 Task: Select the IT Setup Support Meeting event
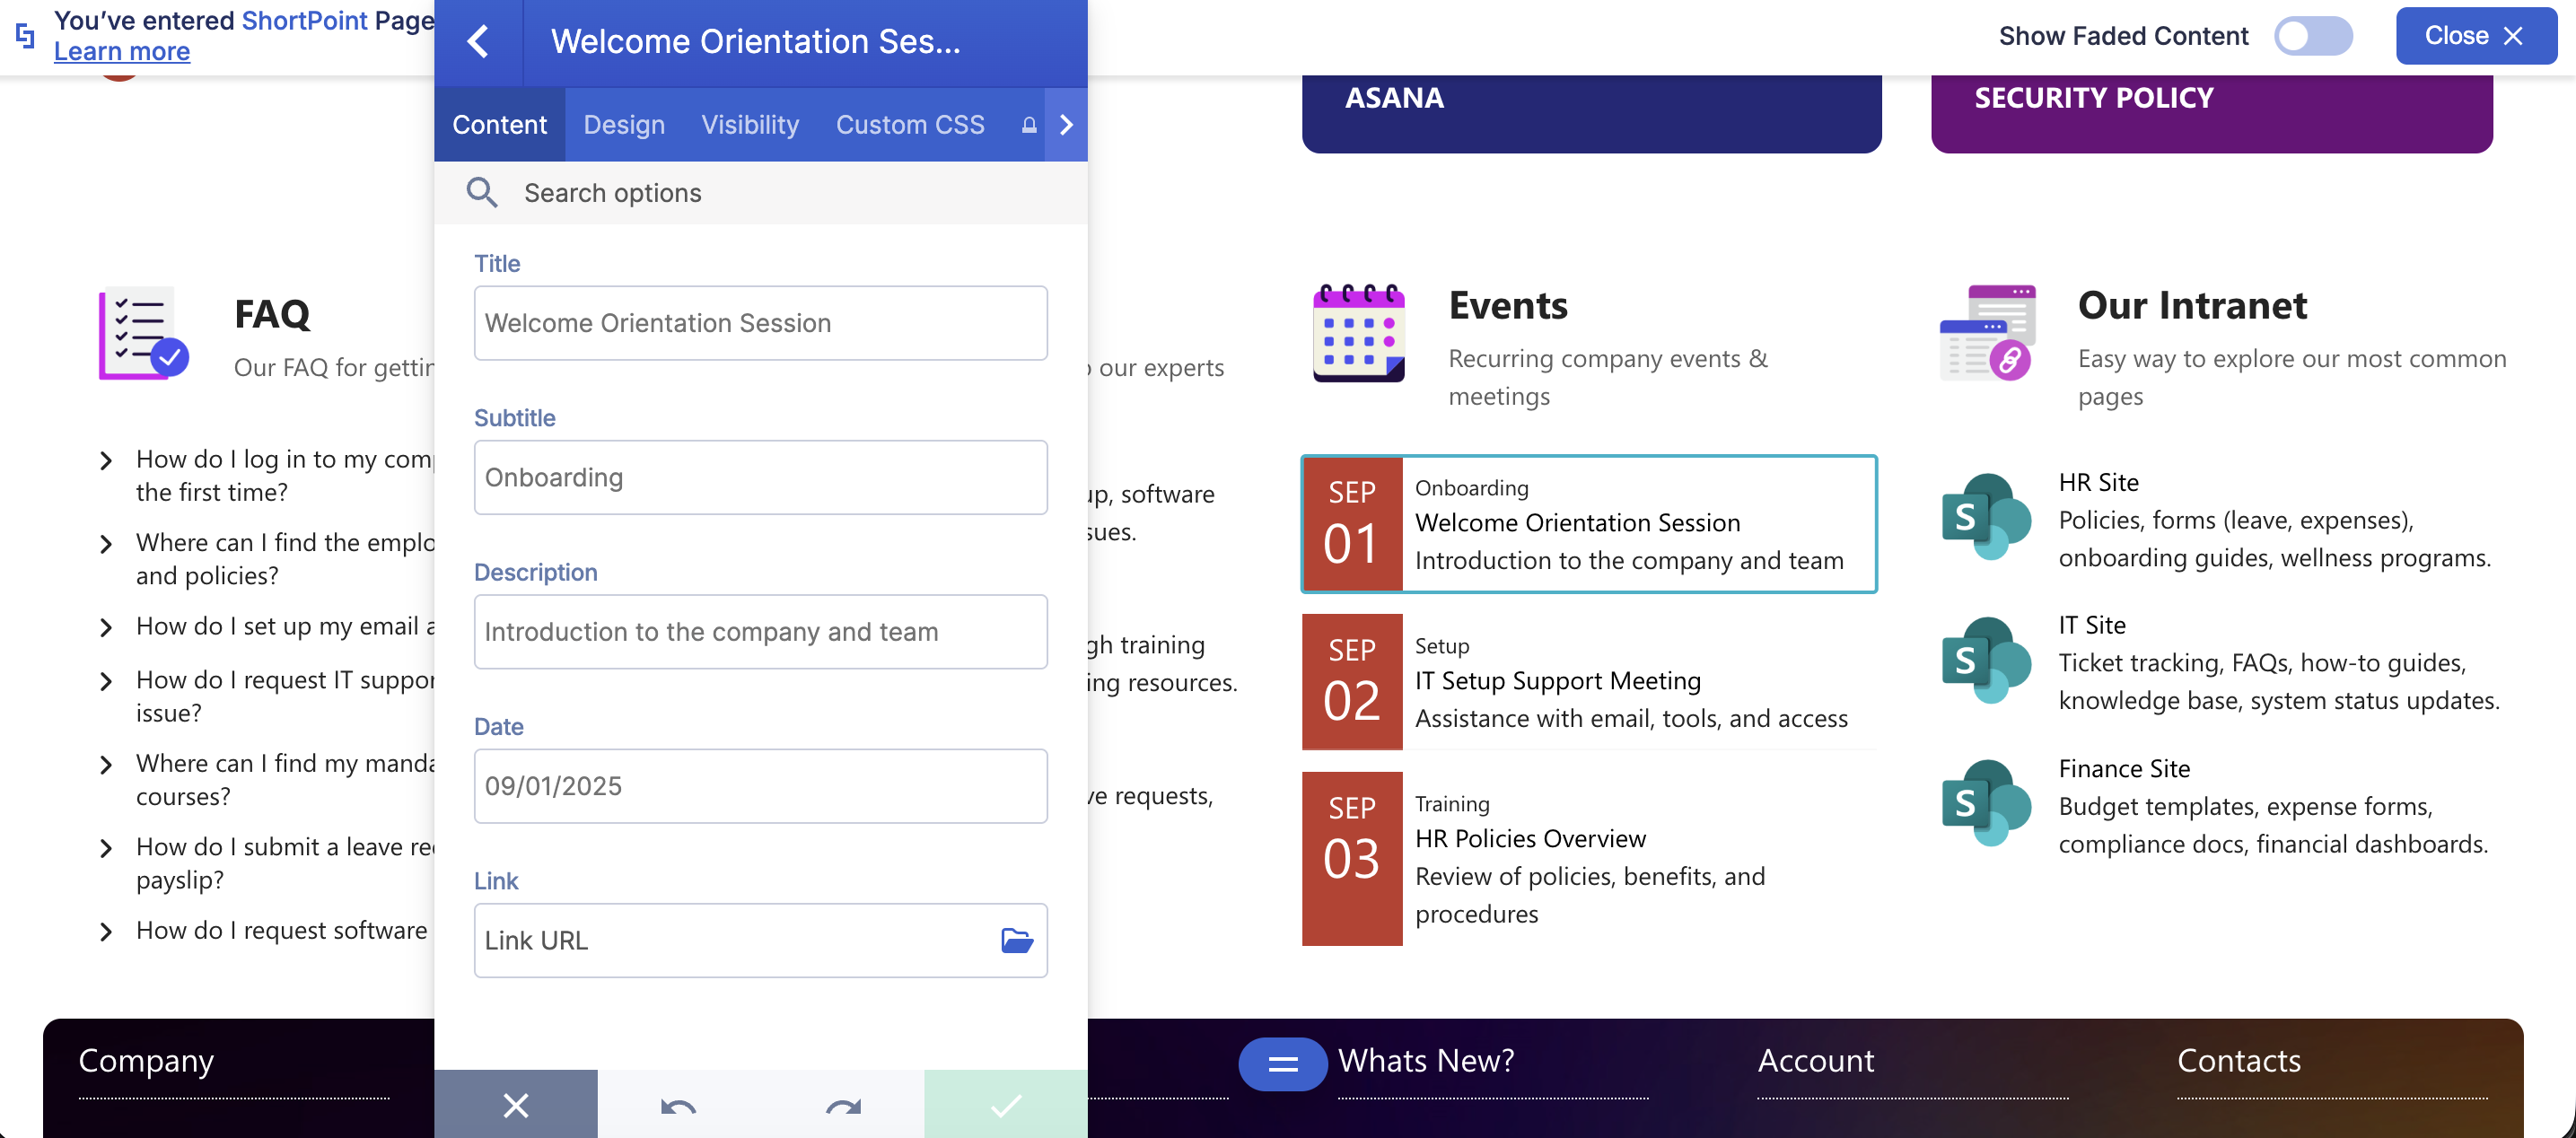tap(1588, 681)
